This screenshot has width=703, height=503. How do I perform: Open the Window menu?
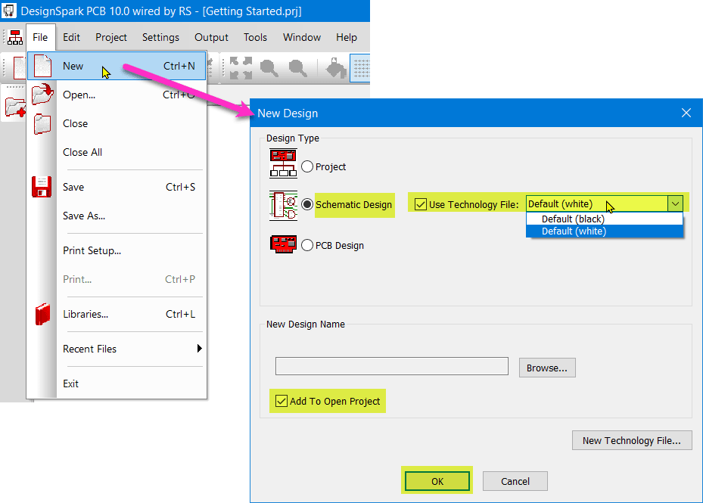(x=302, y=37)
